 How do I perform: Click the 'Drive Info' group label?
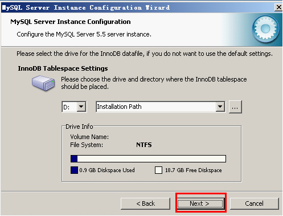(x=79, y=127)
